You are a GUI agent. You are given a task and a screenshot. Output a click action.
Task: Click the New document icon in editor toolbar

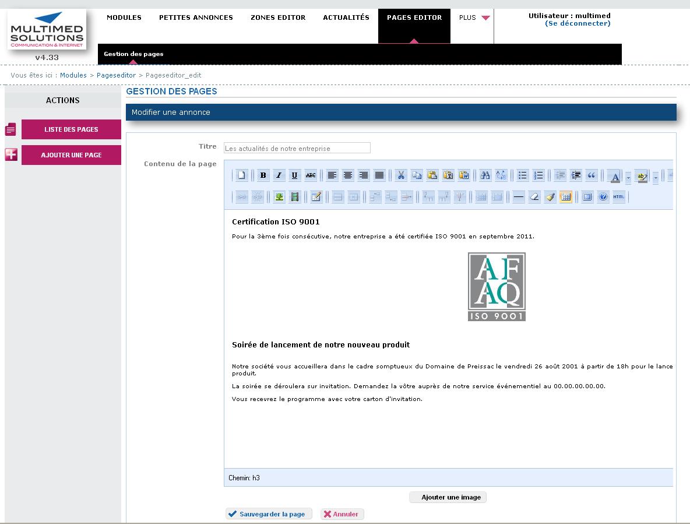(242, 175)
